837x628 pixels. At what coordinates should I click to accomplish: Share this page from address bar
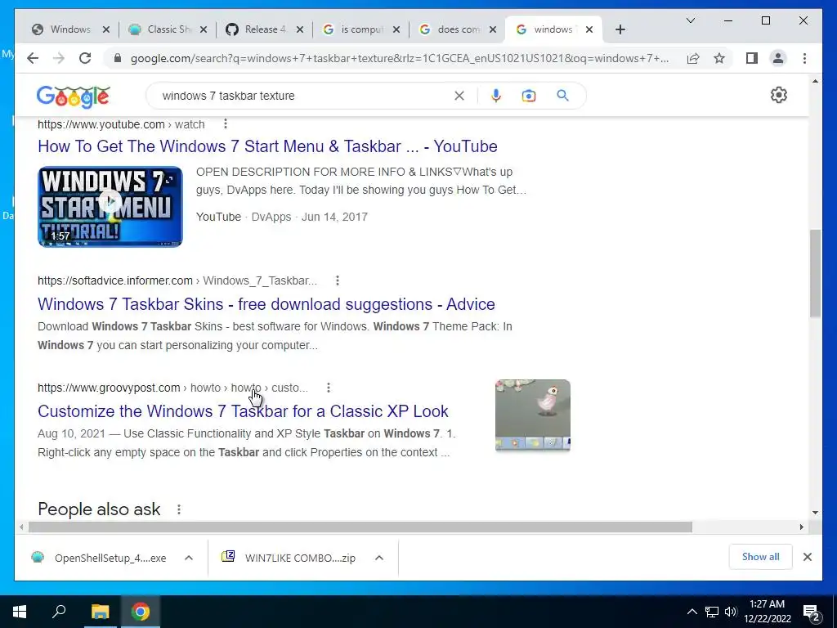(x=693, y=58)
